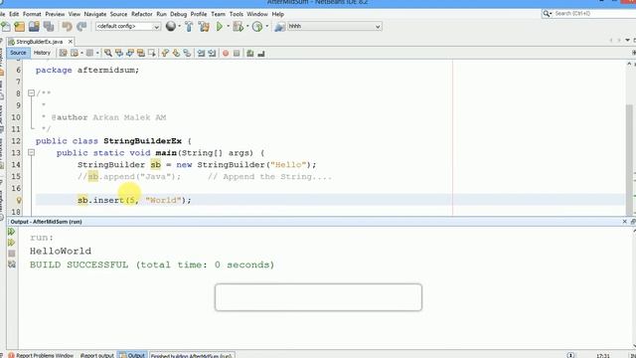Click the Open Project toolbar icon
The image size is (636, 358).
coord(34,27)
